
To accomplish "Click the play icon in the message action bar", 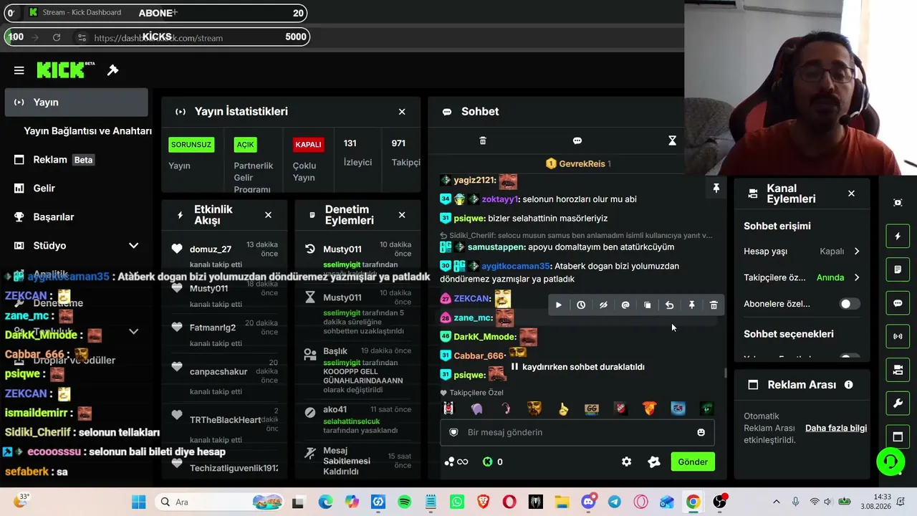I will (559, 305).
